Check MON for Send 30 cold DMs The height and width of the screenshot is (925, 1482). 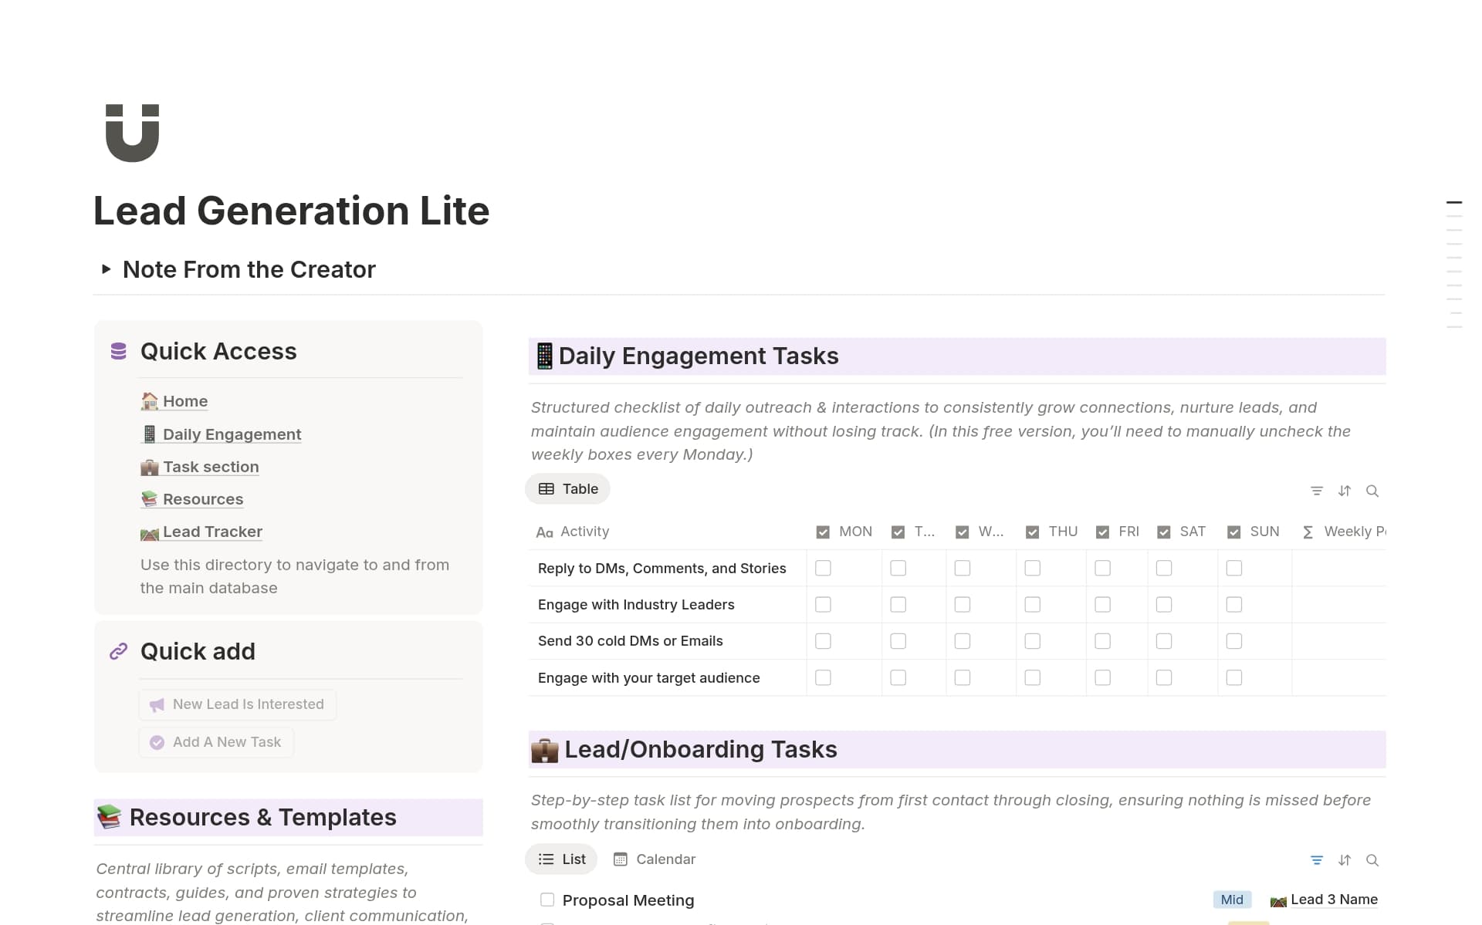(823, 640)
